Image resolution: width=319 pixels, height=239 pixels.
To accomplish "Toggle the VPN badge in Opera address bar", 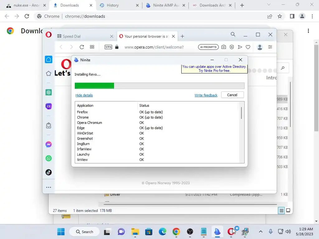I will (x=108, y=47).
